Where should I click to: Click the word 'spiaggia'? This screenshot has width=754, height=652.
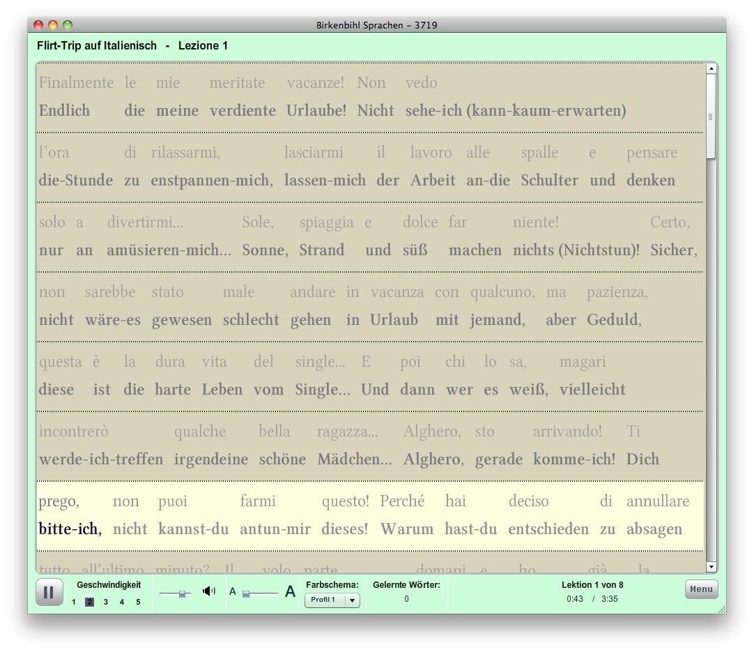click(x=327, y=222)
